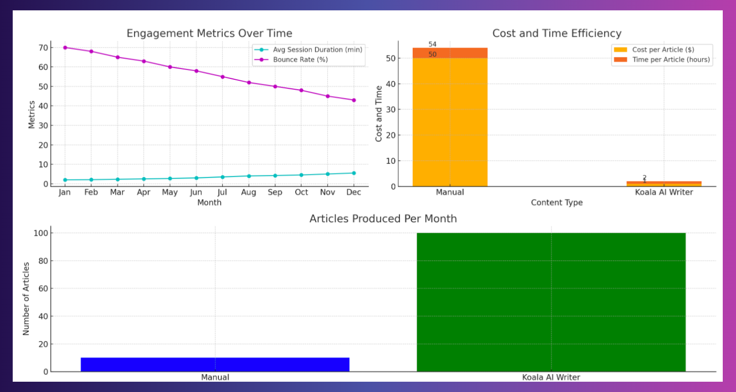Click the July Bounce Rate data point

tap(222, 76)
